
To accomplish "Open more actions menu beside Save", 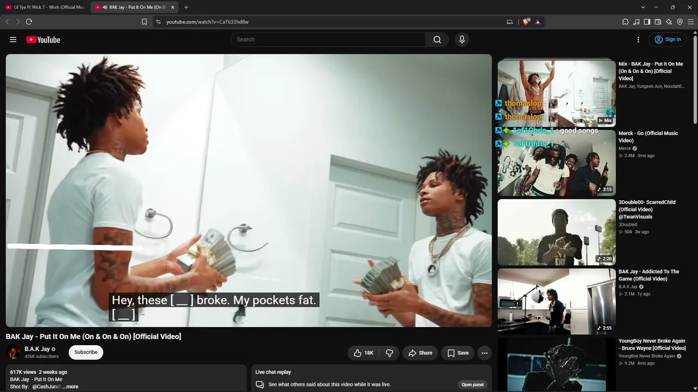I will (484, 353).
